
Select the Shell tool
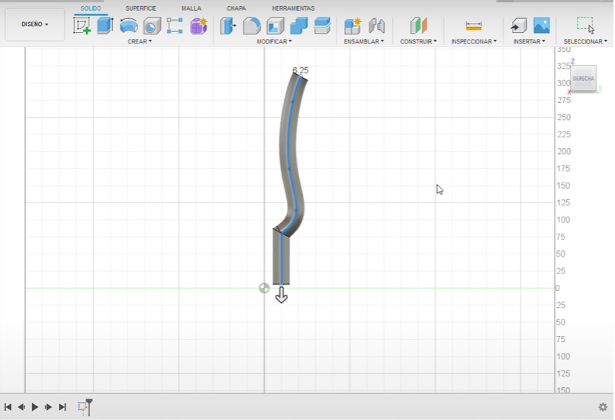tap(275, 26)
